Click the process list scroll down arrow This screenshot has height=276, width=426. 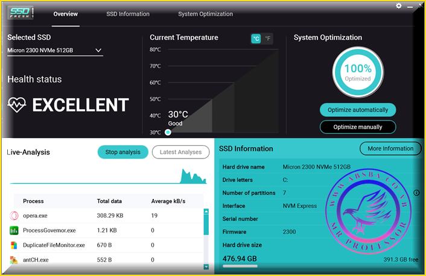pos(206,267)
